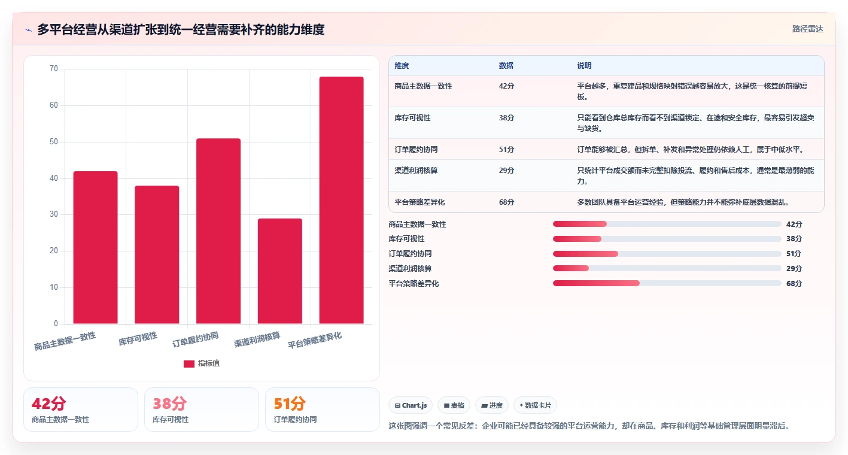Click the 38分 value in the table
This screenshot has height=455, width=848.
(506, 118)
